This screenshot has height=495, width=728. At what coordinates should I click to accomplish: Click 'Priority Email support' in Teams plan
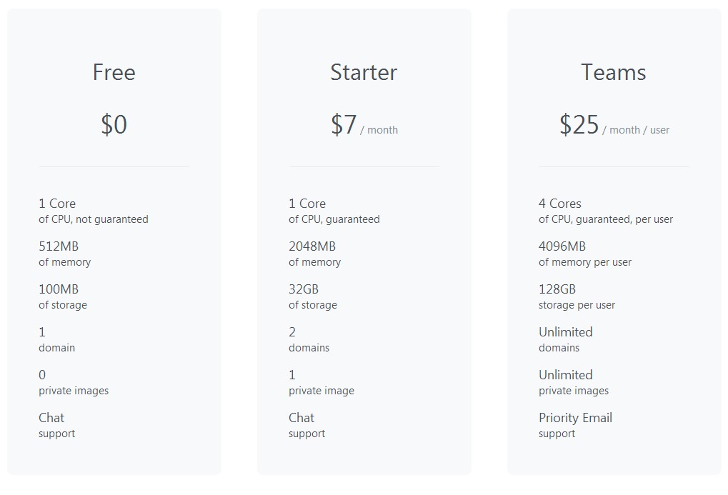(575, 425)
